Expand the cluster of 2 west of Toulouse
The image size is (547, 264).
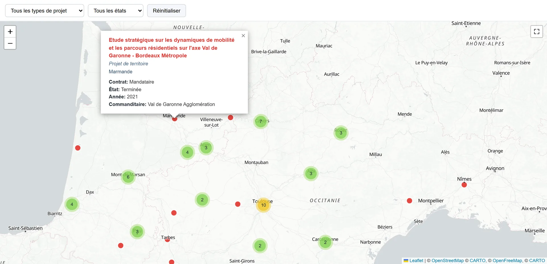click(x=202, y=200)
